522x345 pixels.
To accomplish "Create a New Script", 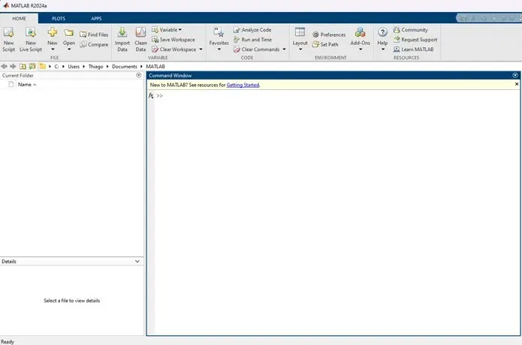I will click(x=9, y=40).
